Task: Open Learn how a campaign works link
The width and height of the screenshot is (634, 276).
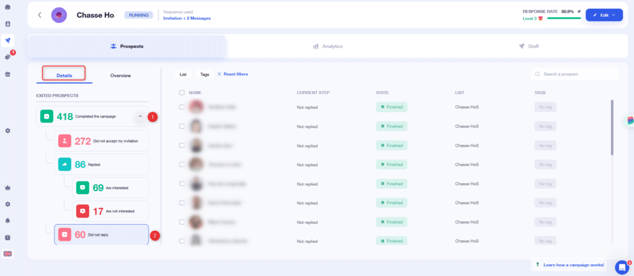Action: coord(574,265)
